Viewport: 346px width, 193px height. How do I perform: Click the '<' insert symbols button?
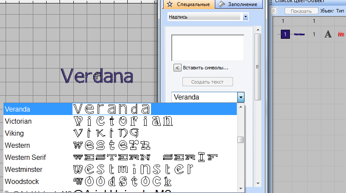[177, 68]
